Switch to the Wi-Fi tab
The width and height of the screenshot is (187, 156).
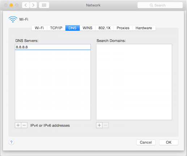pyautogui.click(x=39, y=28)
